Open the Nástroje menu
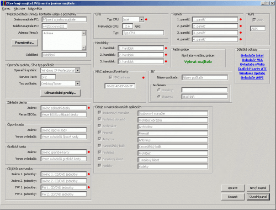The width and height of the screenshot is (276, 210). click(x=19, y=9)
